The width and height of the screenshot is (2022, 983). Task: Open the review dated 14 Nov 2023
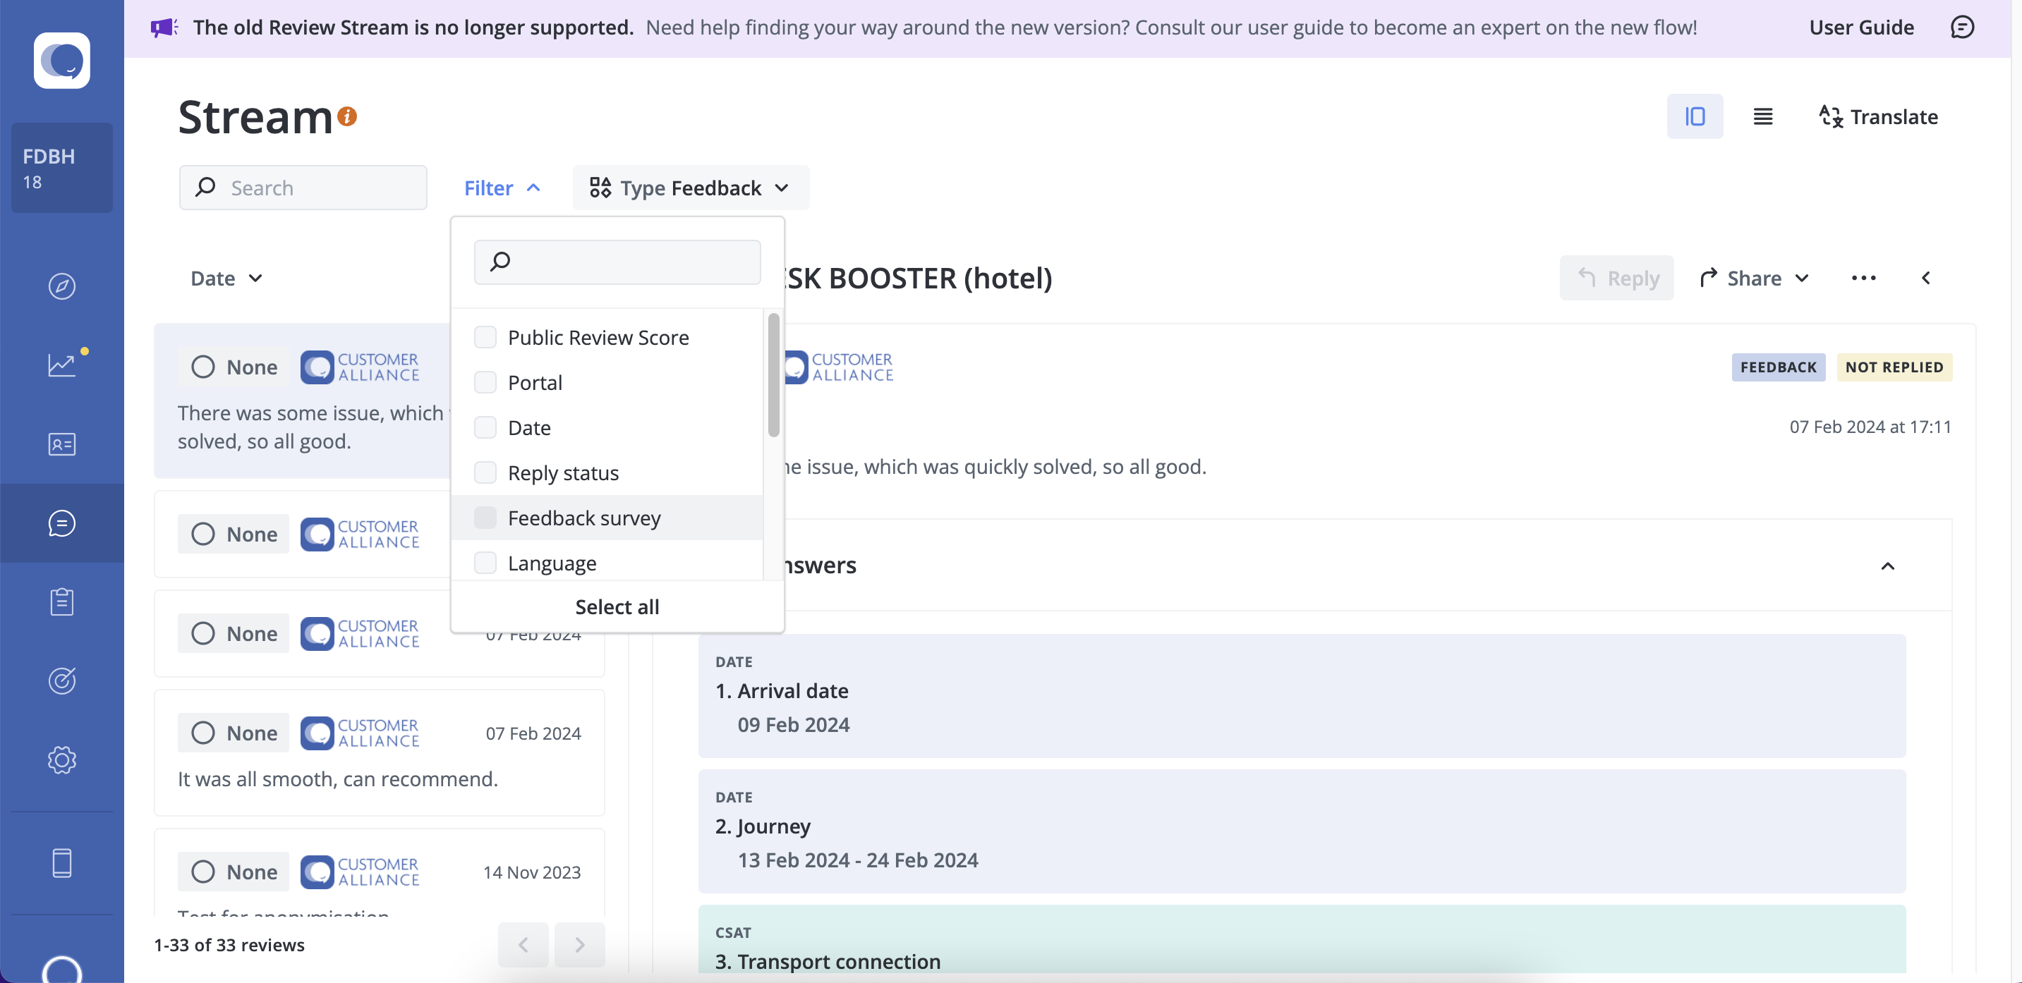(379, 872)
